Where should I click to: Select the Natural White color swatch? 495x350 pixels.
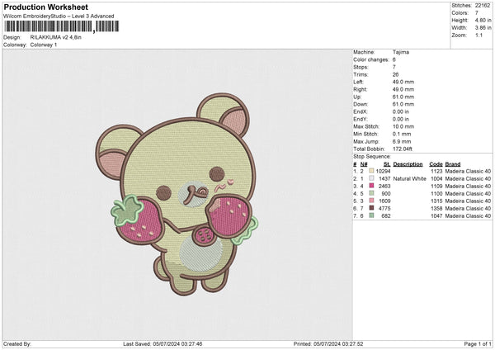370,178
